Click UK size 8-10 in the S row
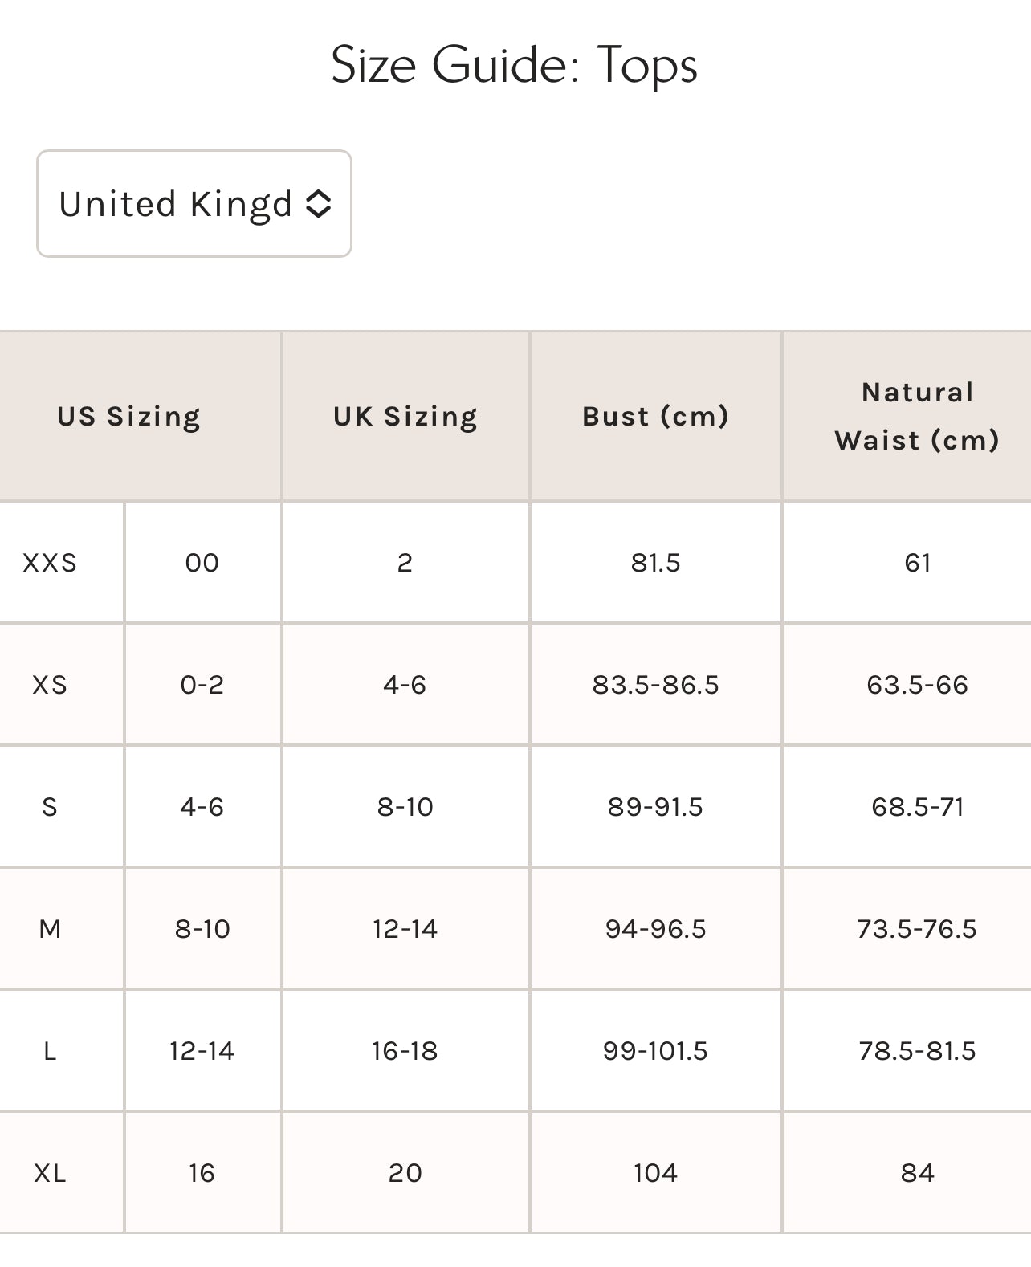This screenshot has width=1031, height=1267. tap(405, 807)
